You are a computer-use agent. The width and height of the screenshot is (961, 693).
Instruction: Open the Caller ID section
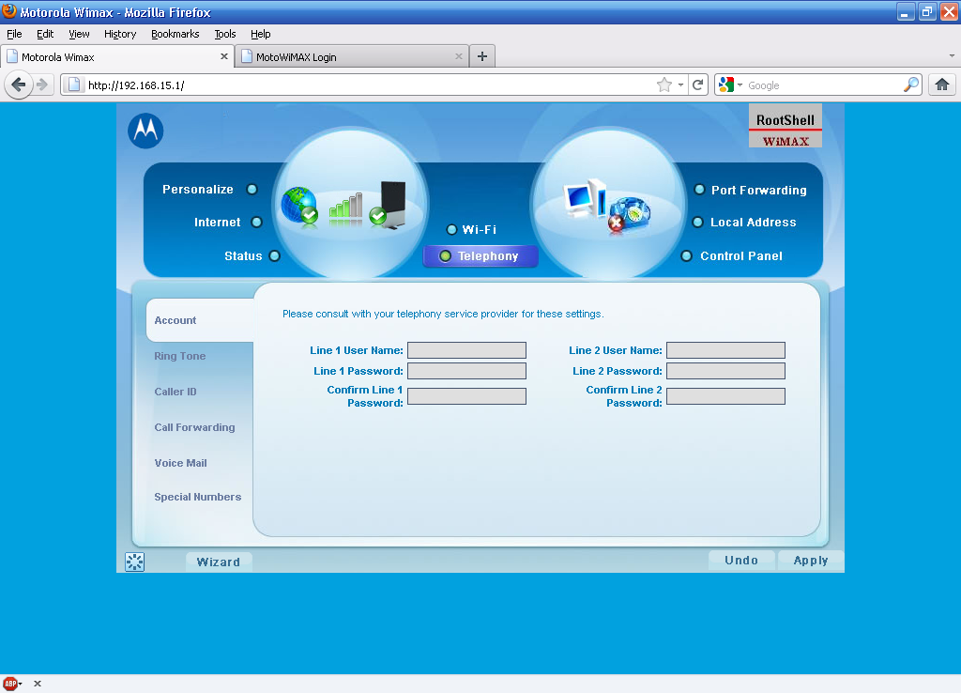click(x=175, y=392)
